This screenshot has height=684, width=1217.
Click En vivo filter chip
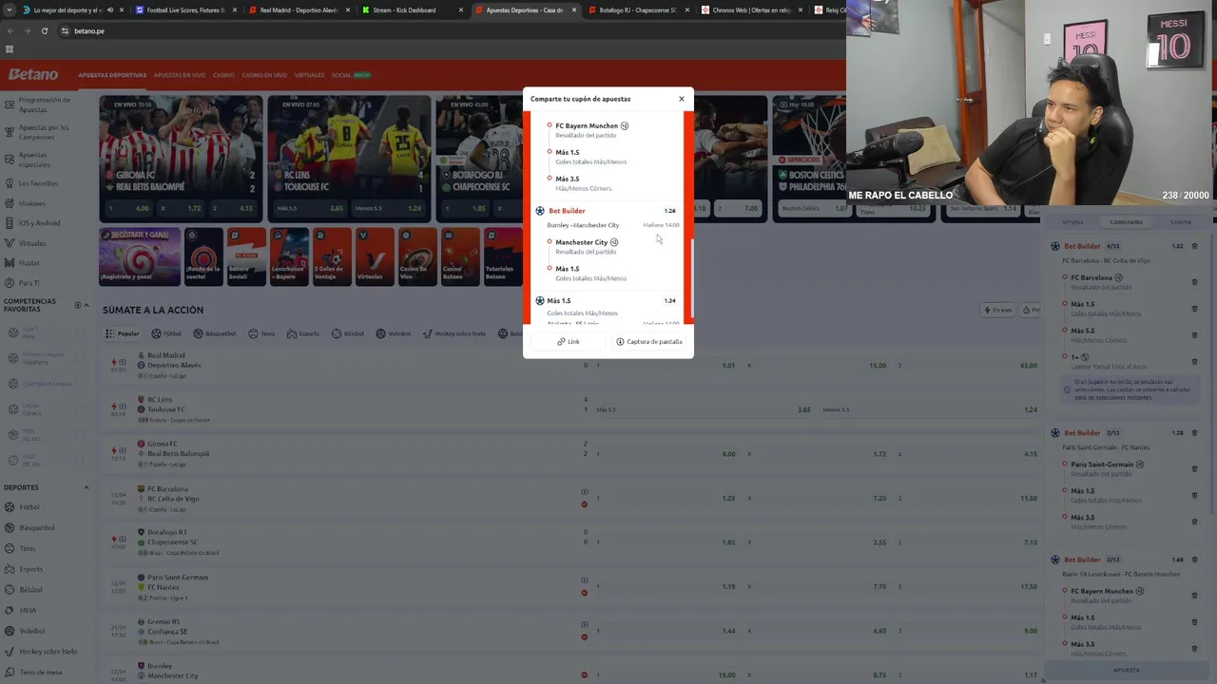click(x=997, y=311)
